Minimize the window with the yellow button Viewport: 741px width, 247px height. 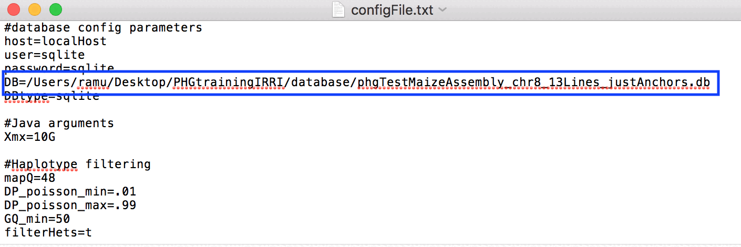pos(35,9)
